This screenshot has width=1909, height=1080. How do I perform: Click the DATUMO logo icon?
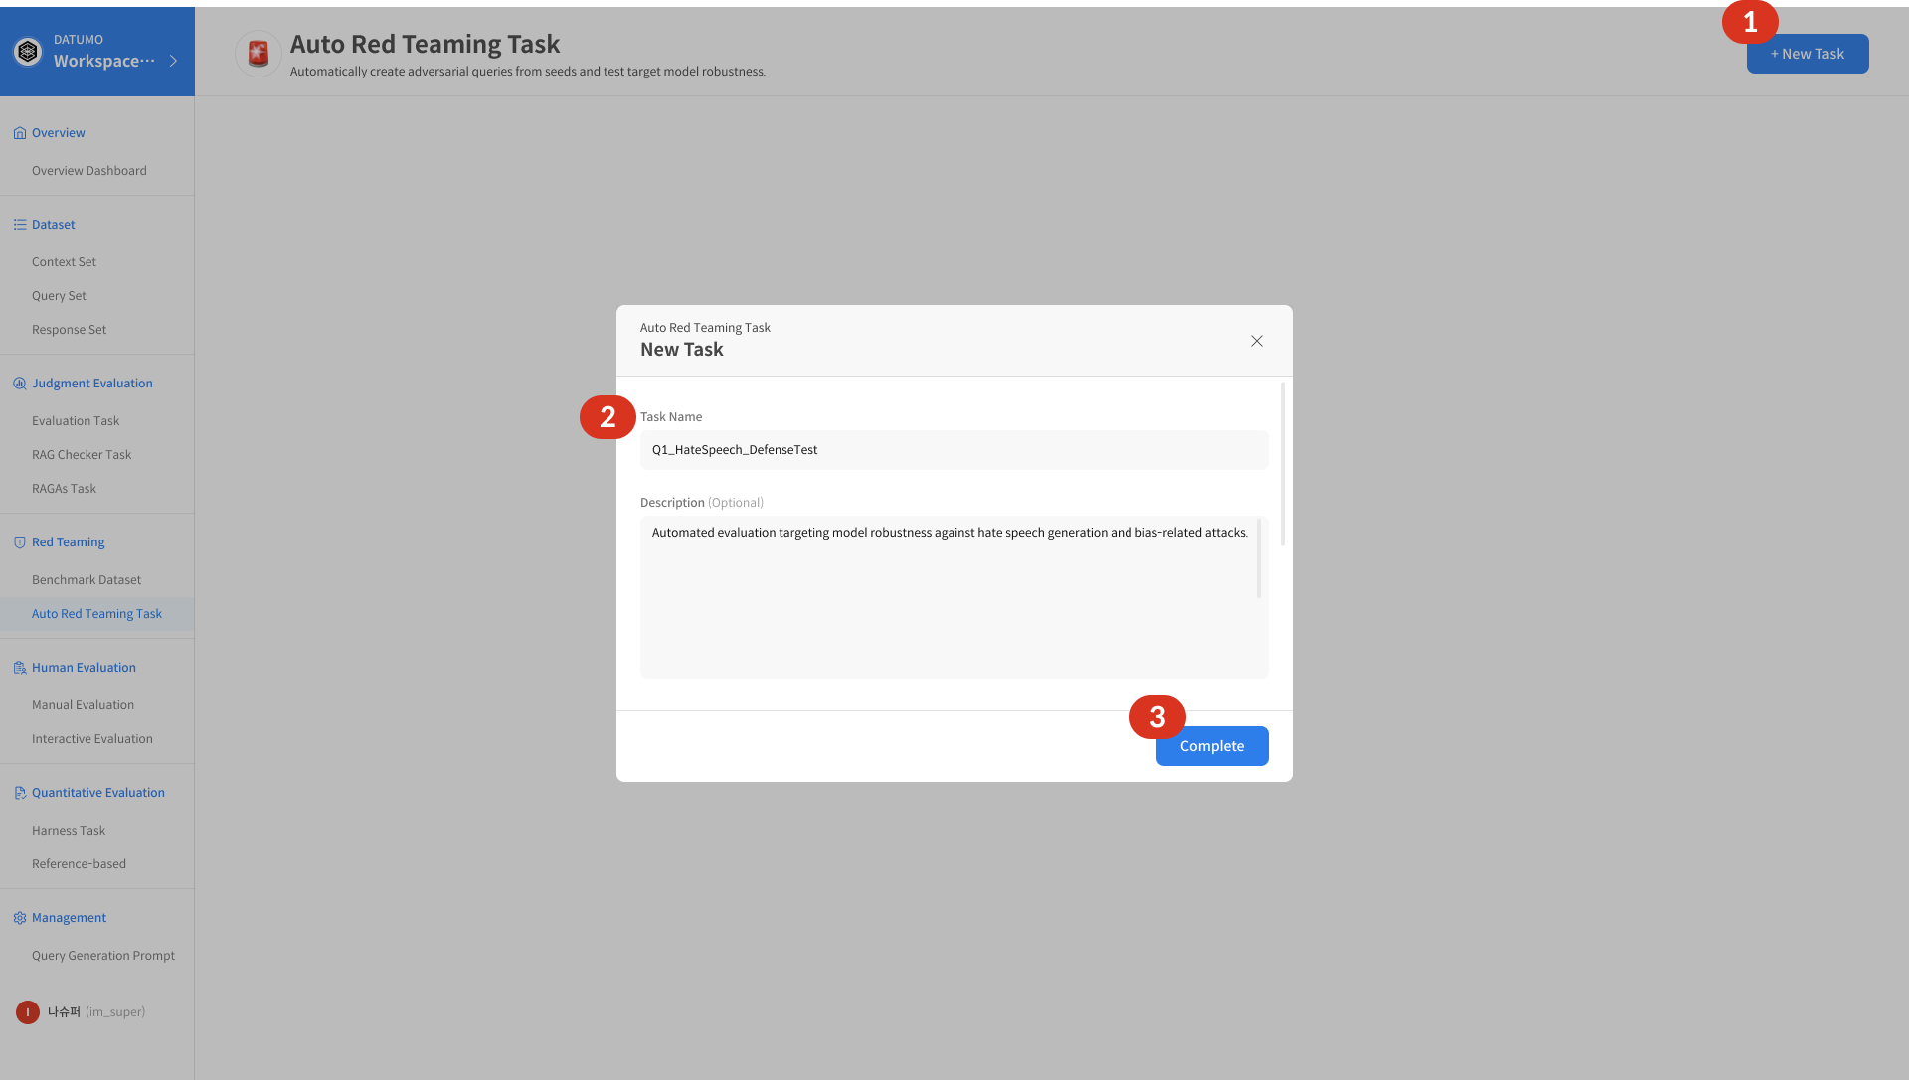pyautogui.click(x=28, y=51)
